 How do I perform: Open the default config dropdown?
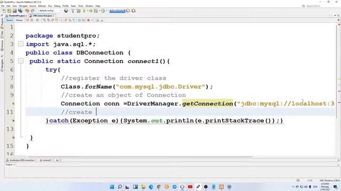tap(50, 11)
